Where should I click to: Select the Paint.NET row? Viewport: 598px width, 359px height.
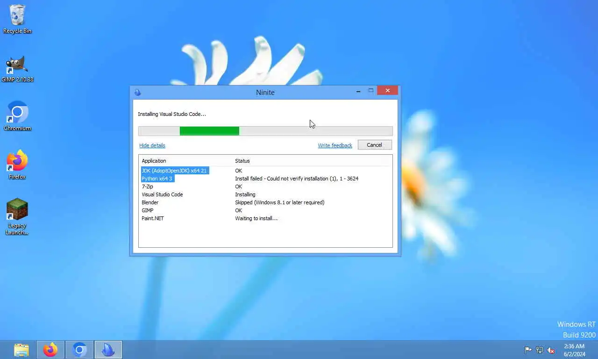click(265, 218)
